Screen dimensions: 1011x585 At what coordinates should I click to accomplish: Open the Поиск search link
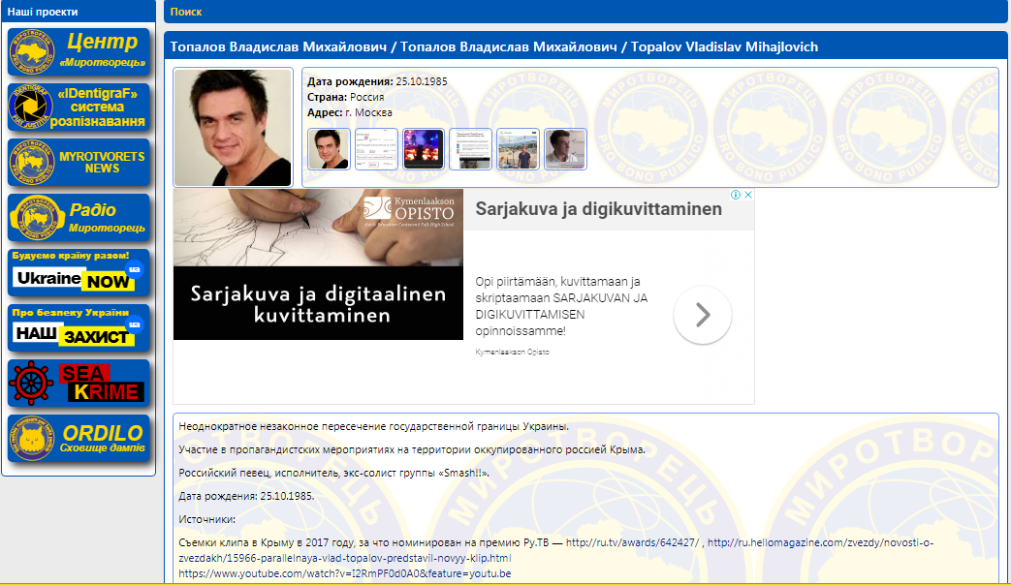pyautogui.click(x=186, y=12)
